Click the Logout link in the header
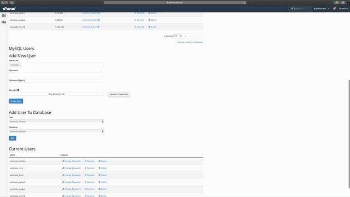 click(343, 9)
